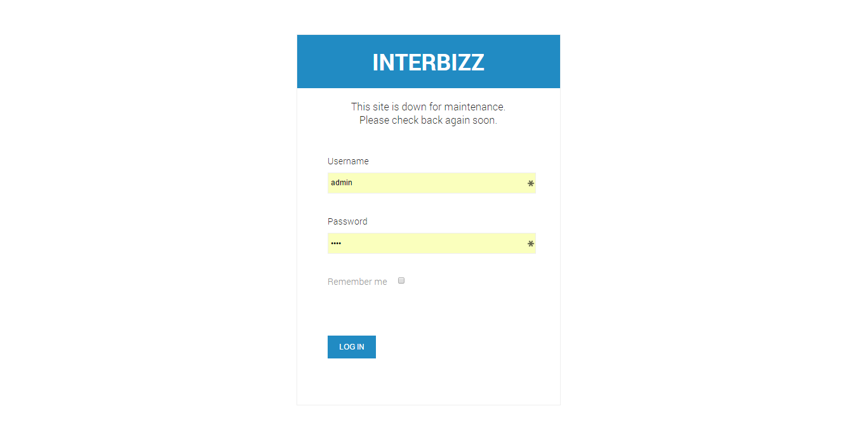Click the Username label
The height and width of the screenshot is (439, 856).
point(348,161)
